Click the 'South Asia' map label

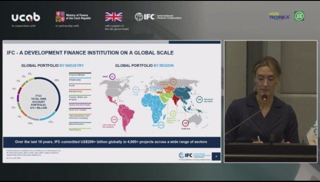[186, 129]
